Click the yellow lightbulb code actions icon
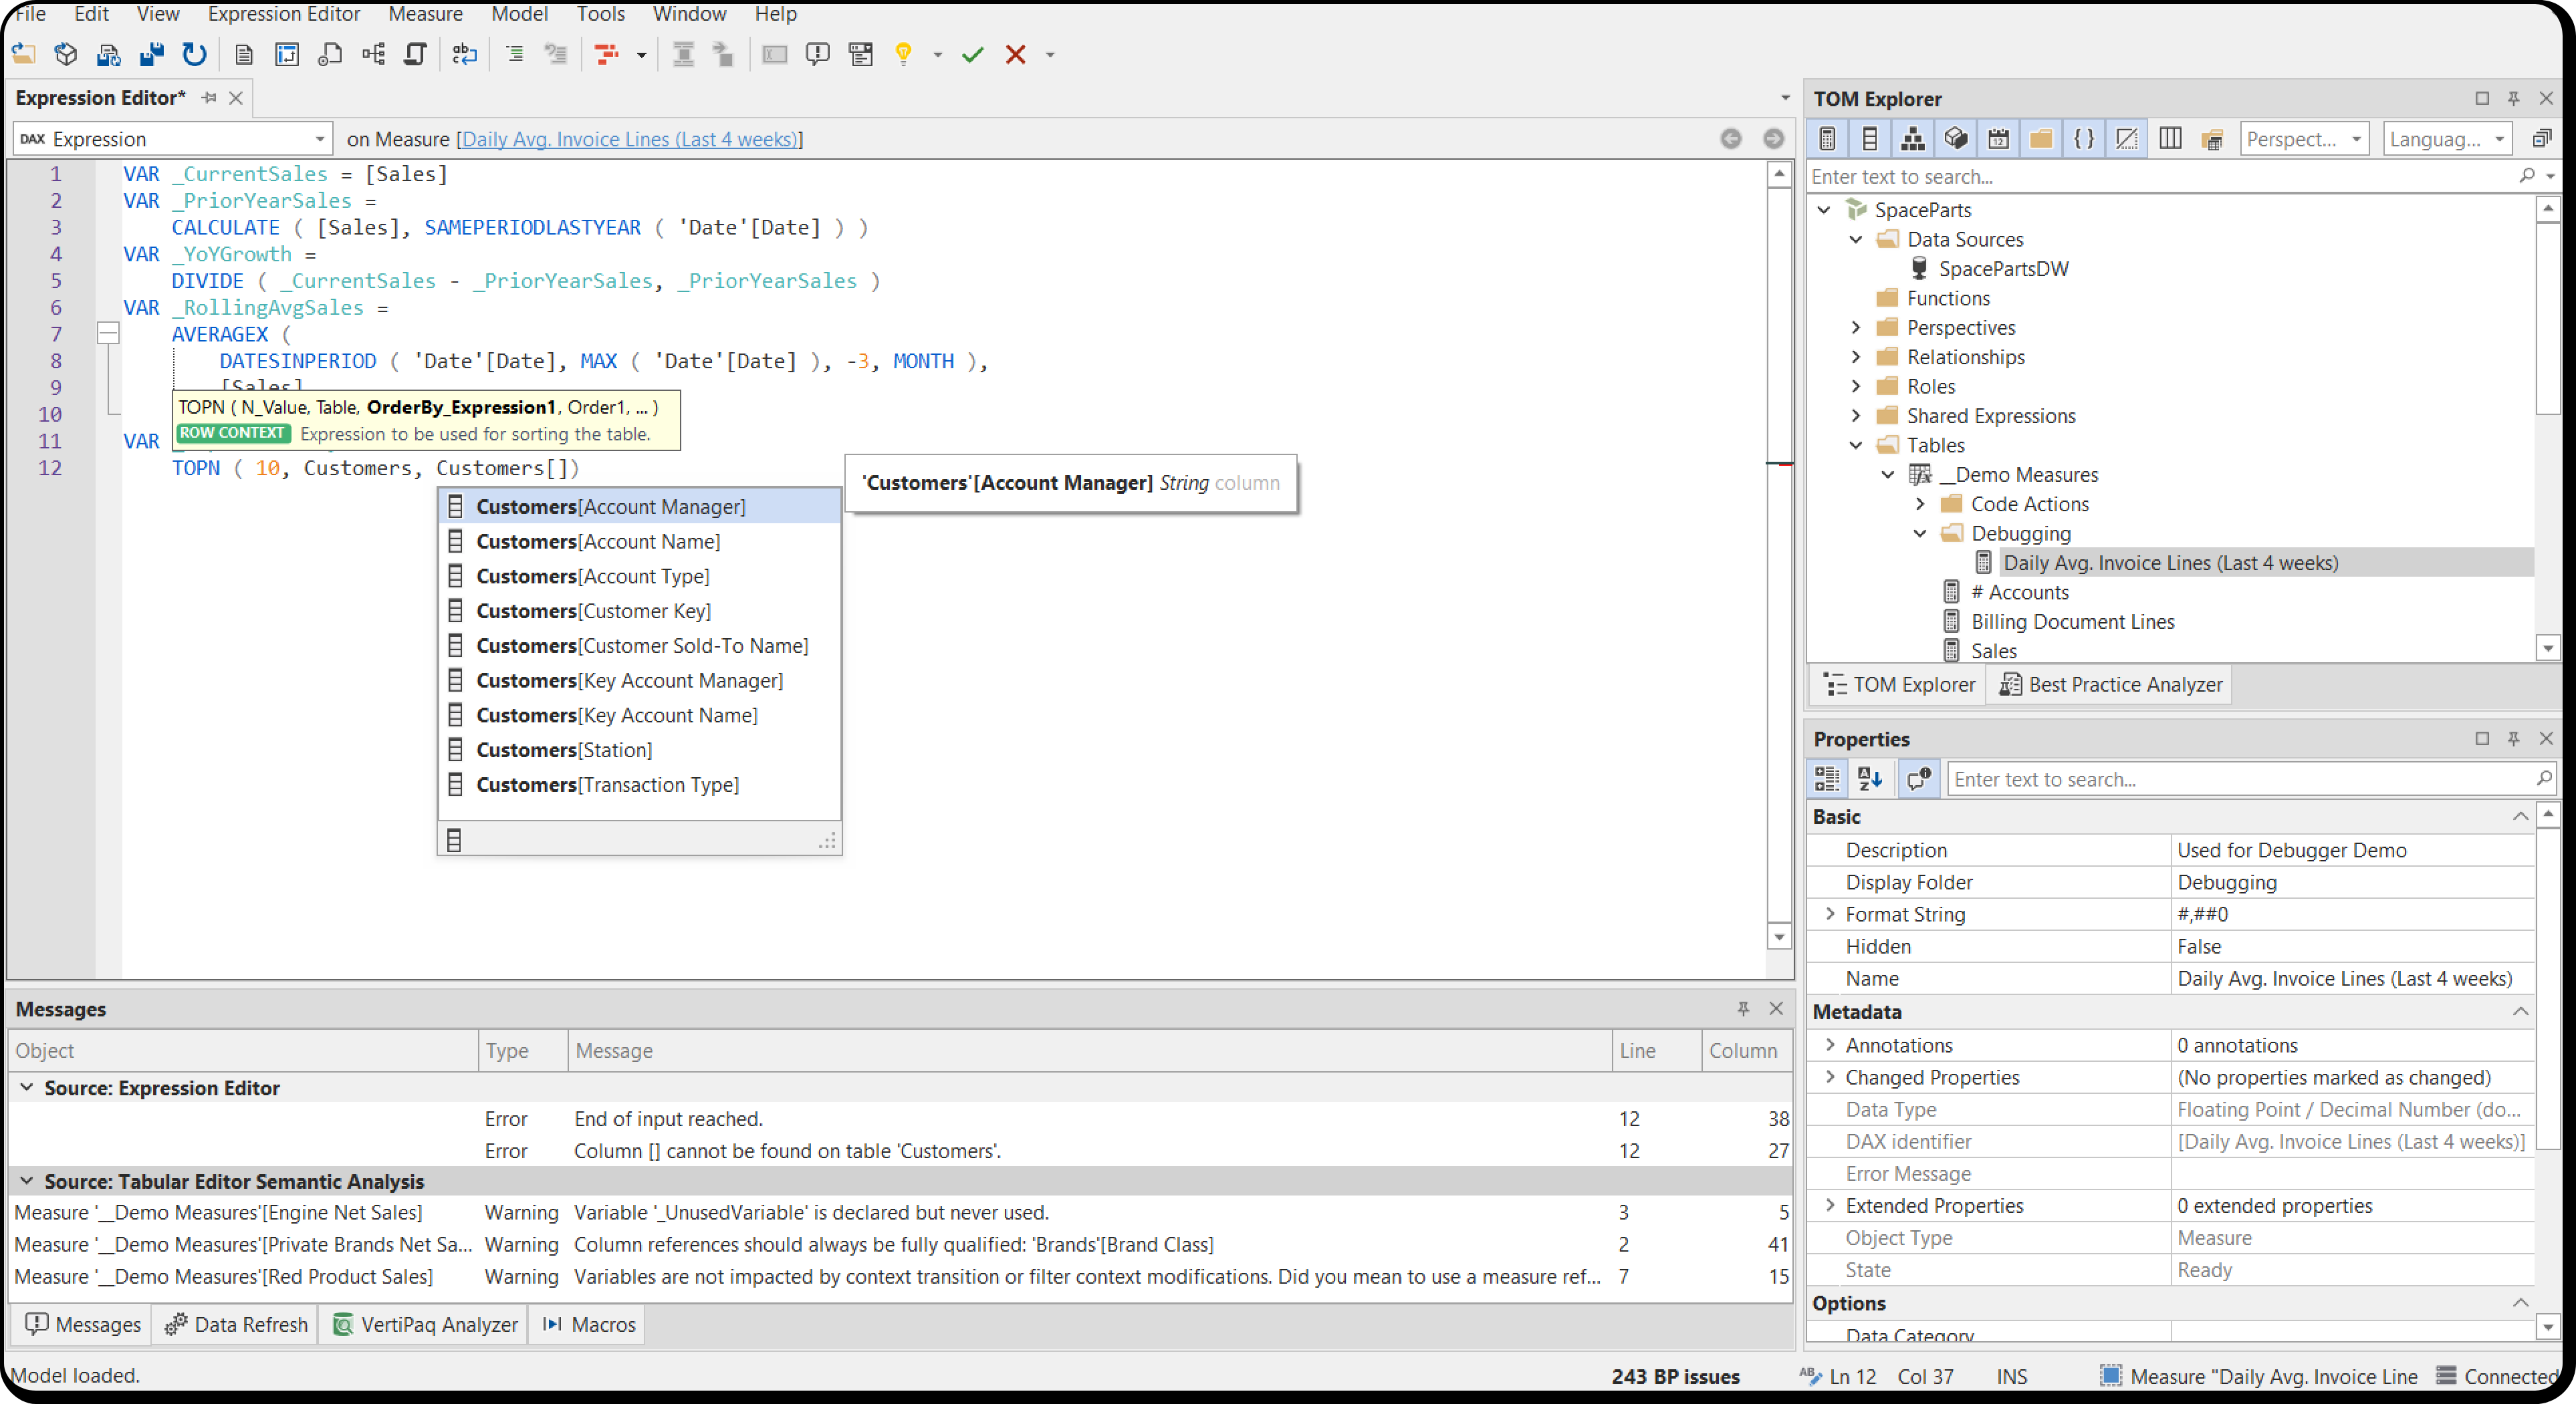The height and width of the screenshot is (1404, 2576). click(903, 55)
